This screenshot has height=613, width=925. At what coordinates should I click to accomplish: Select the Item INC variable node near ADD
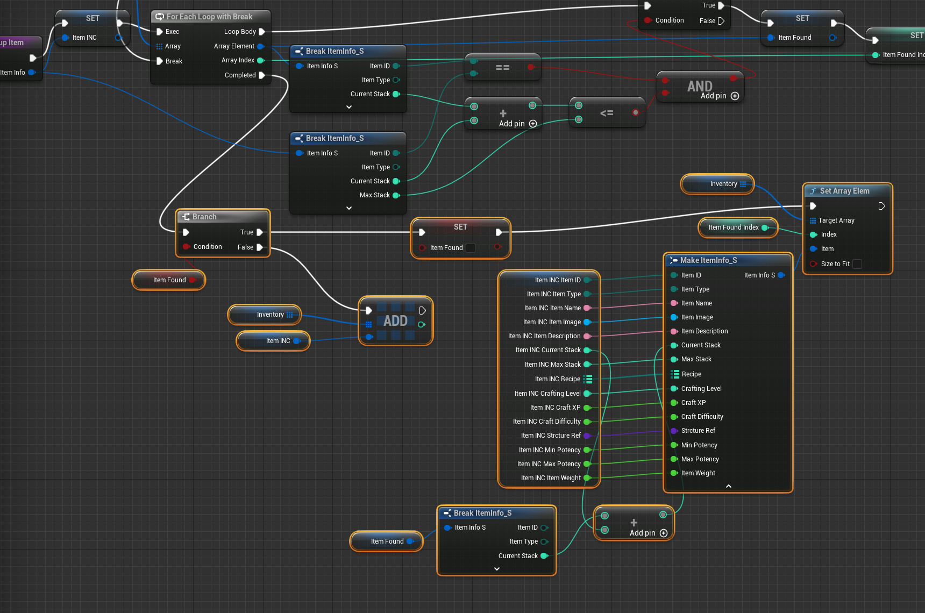click(x=273, y=341)
